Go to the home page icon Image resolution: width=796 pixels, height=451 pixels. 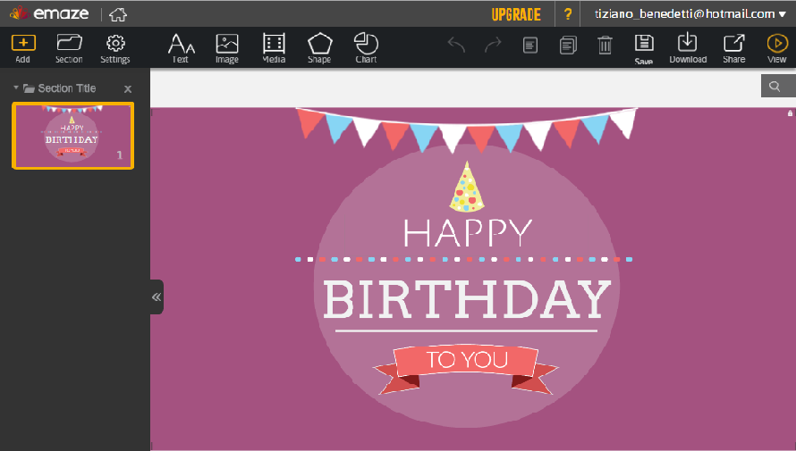(118, 14)
